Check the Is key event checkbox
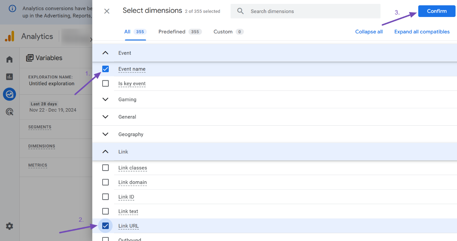This screenshot has width=457, height=241. click(x=106, y=84)
